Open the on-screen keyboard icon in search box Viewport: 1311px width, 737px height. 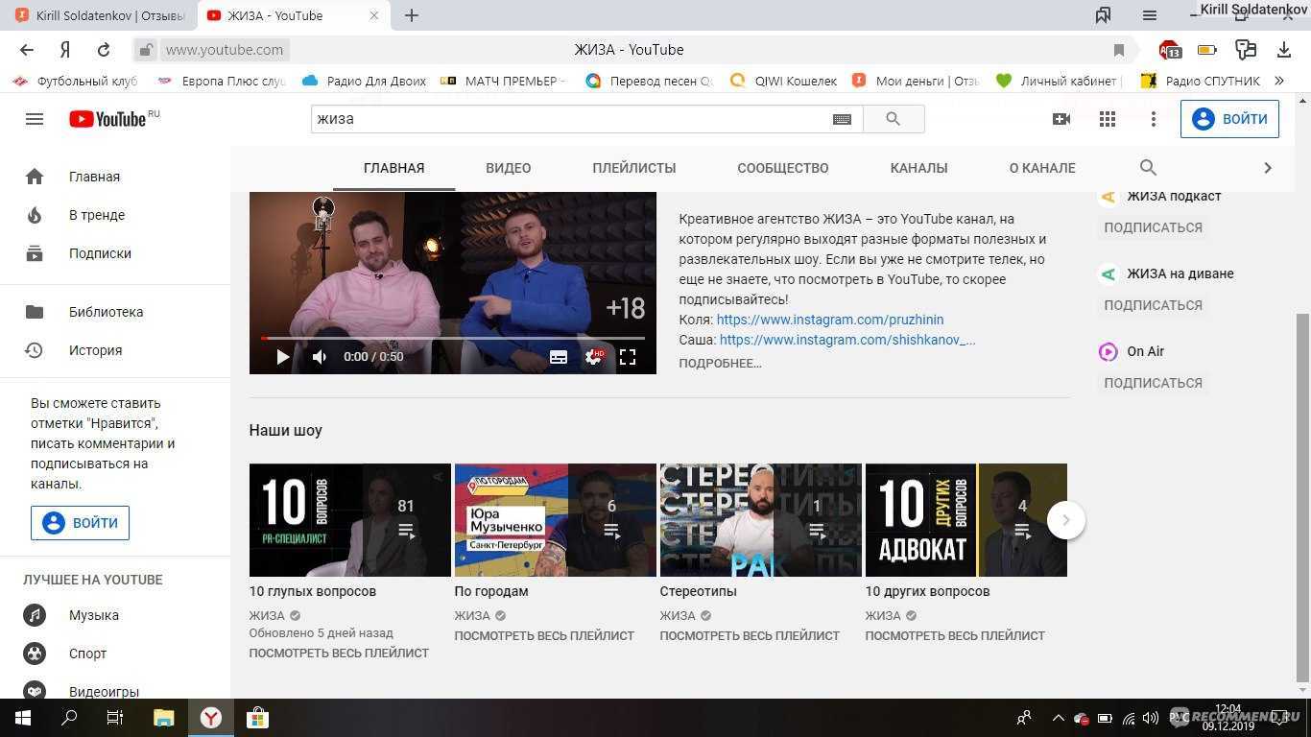click(x=842, y=119)
